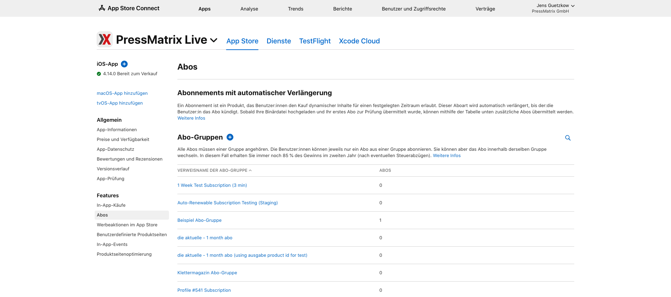
Task: Open Verträge in top navigation
Action: [x=485, y=9]
